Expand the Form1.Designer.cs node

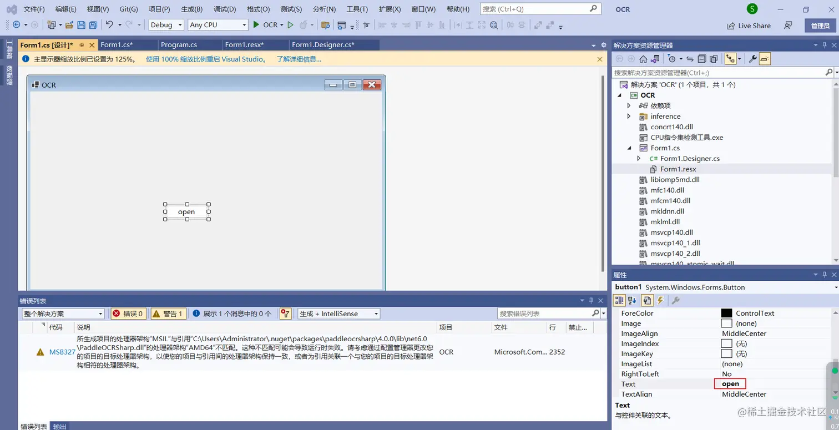click(x=639, y=159)
